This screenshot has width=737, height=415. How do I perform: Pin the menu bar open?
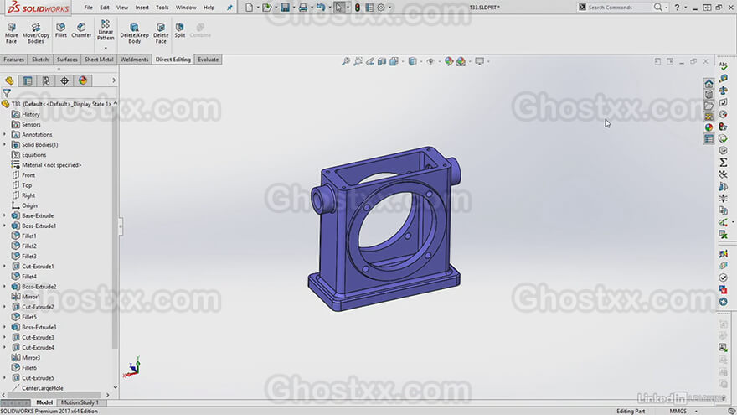[229, 8]
